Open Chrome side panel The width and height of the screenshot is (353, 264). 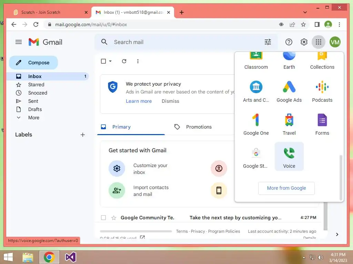click(317, 24)
